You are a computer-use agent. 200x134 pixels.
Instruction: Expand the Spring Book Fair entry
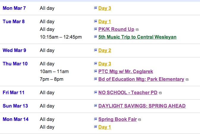[95, 119]
